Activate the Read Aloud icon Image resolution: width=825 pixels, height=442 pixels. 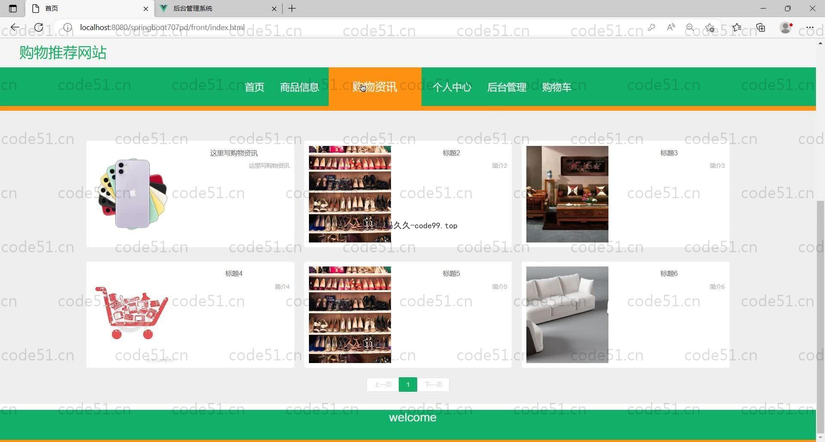[671, 27]
